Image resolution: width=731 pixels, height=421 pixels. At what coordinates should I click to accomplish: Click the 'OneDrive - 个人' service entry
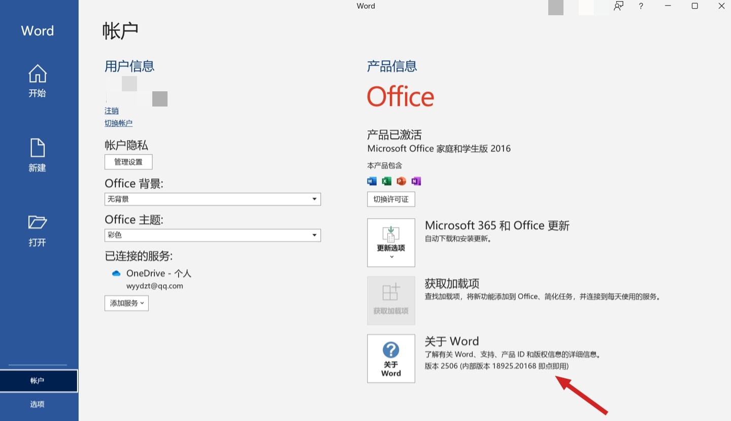159,273
